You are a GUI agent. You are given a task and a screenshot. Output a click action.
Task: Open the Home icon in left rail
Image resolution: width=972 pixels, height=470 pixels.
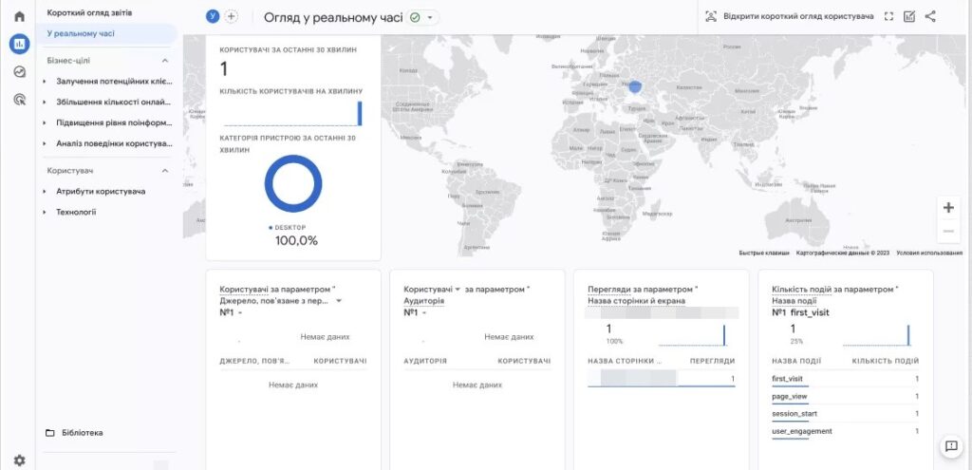point(19,16)
